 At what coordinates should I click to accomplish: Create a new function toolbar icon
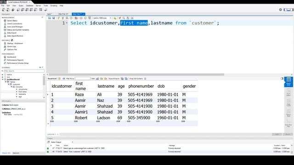pyautogui.click(x=35, y=10)
